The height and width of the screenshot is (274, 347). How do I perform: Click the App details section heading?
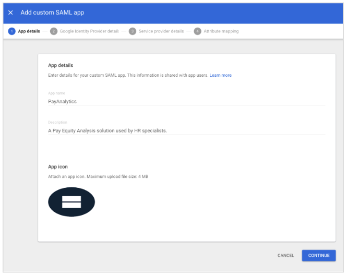tap(61, 65)
